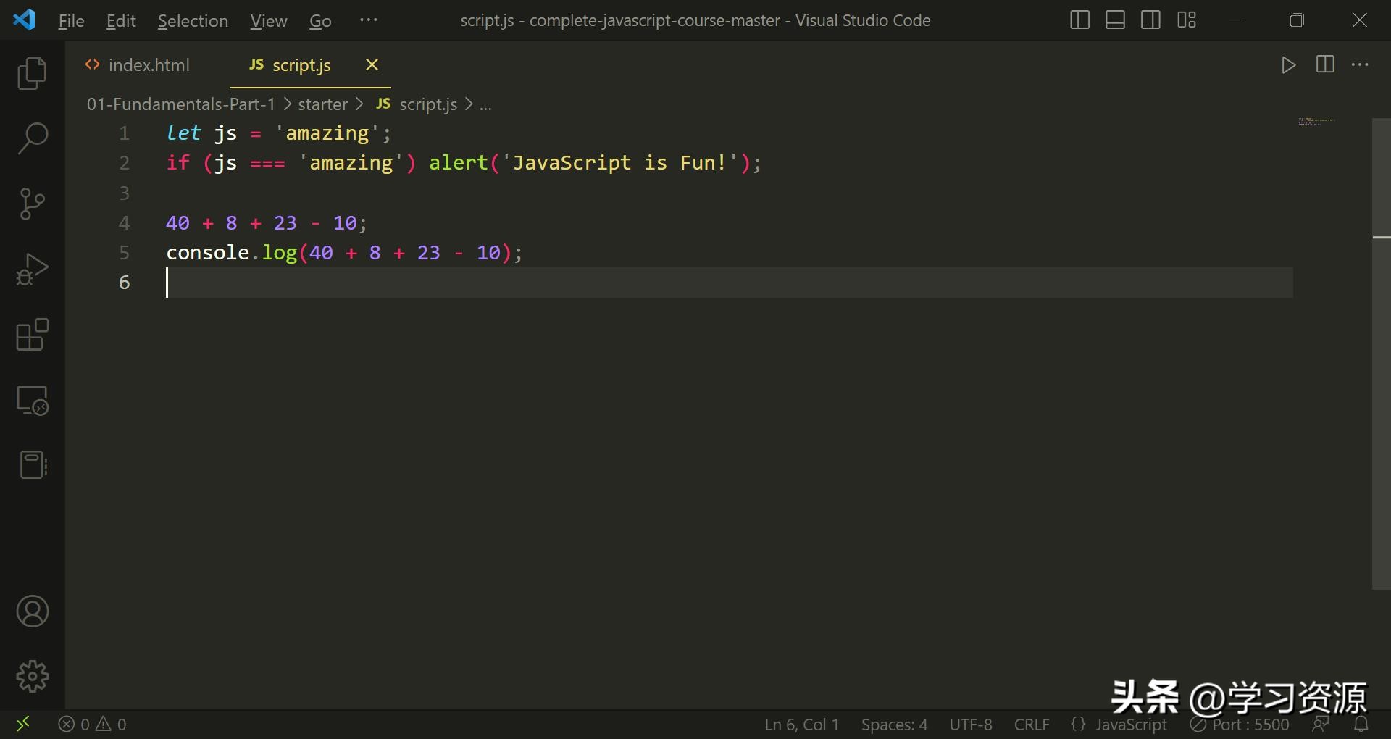Open the editor More Actions ellipsis

(x=1360, y=64)
